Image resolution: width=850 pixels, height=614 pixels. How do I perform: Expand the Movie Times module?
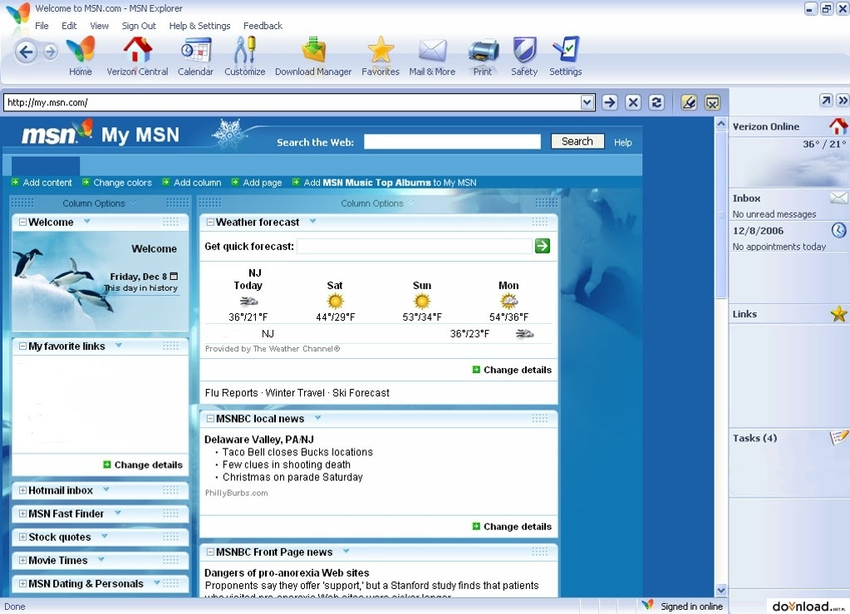point(22,560)
